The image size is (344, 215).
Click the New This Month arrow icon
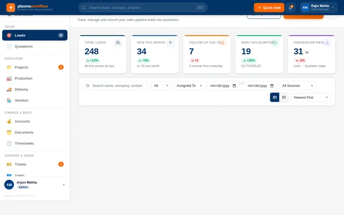170,43
